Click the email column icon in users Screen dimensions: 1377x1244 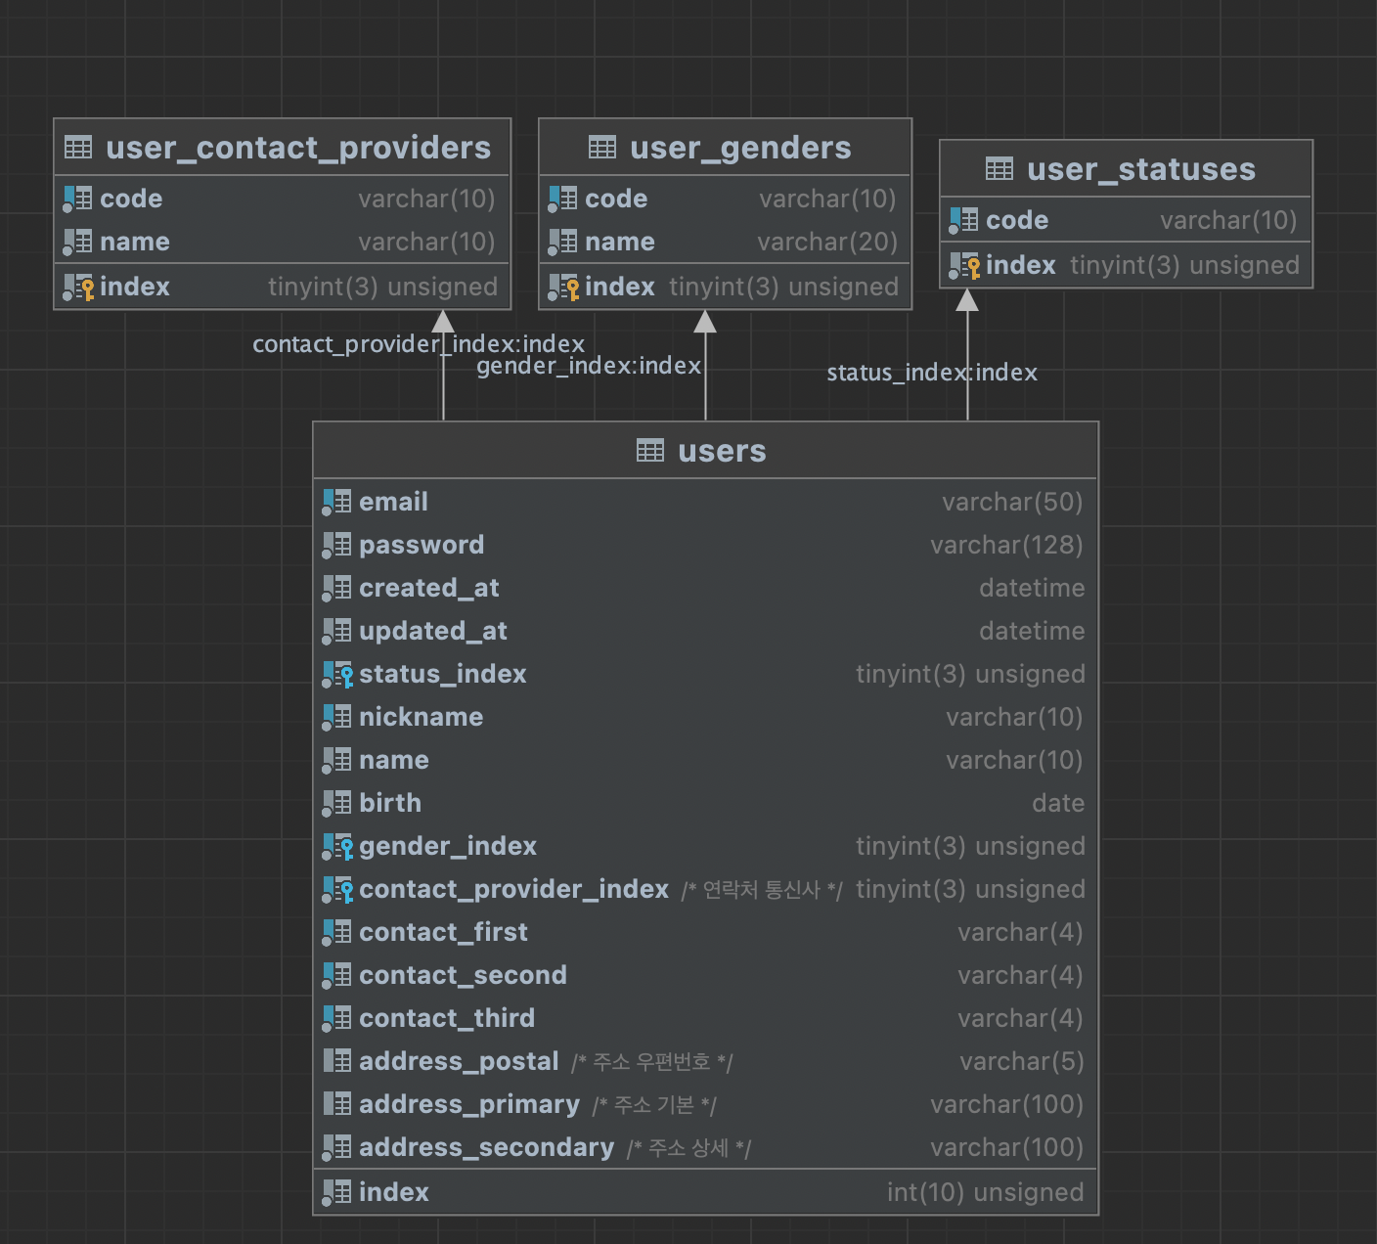coord(336,502)
